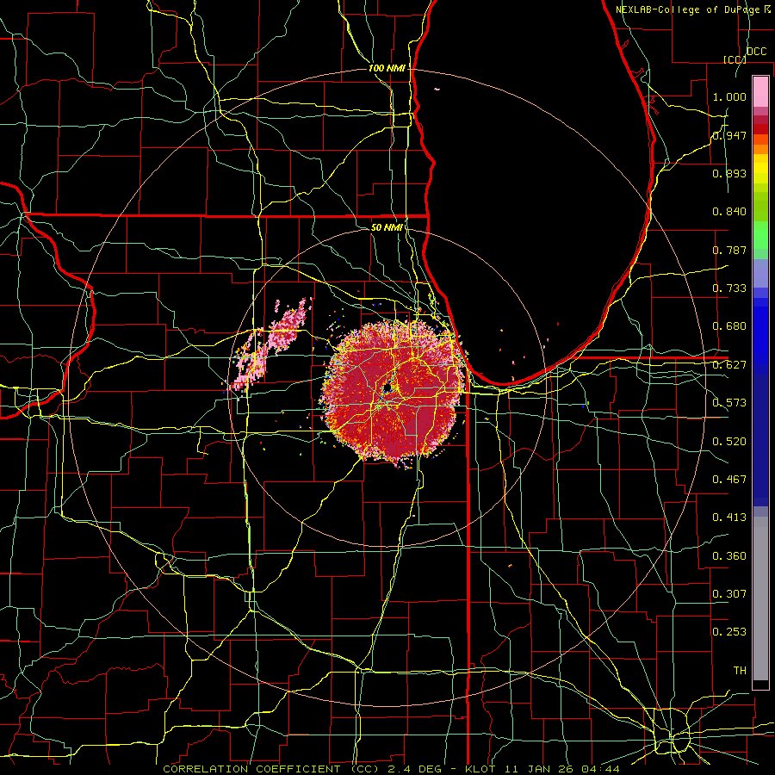Click the KLOT radar site center dot

[x=387, y=388]
